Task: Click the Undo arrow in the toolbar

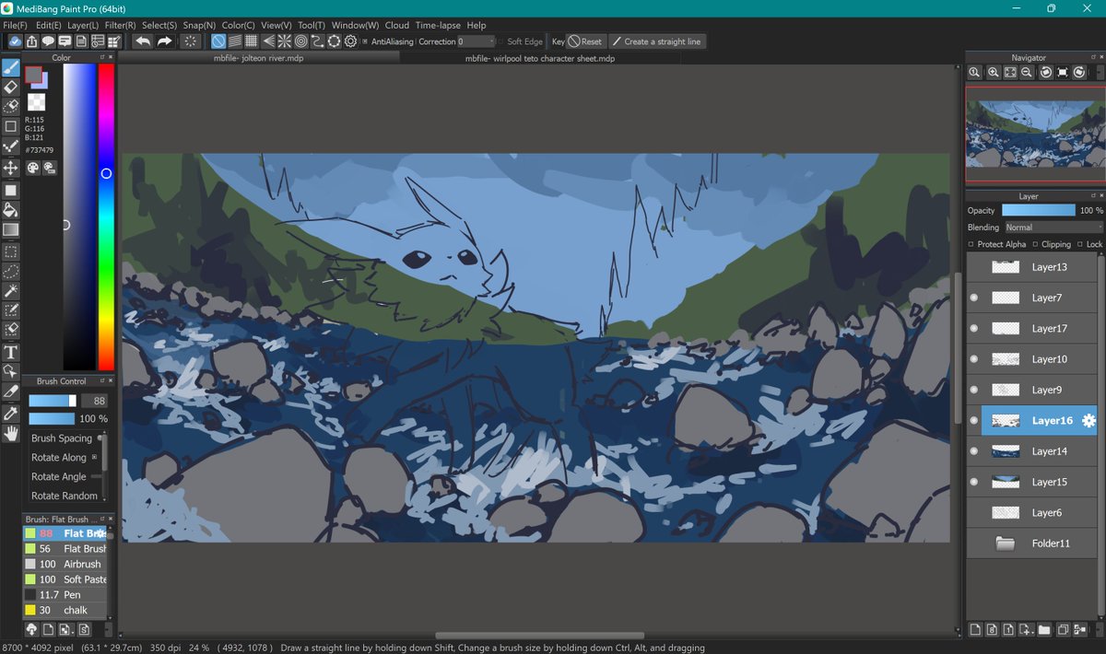Action: click(142, 41)
